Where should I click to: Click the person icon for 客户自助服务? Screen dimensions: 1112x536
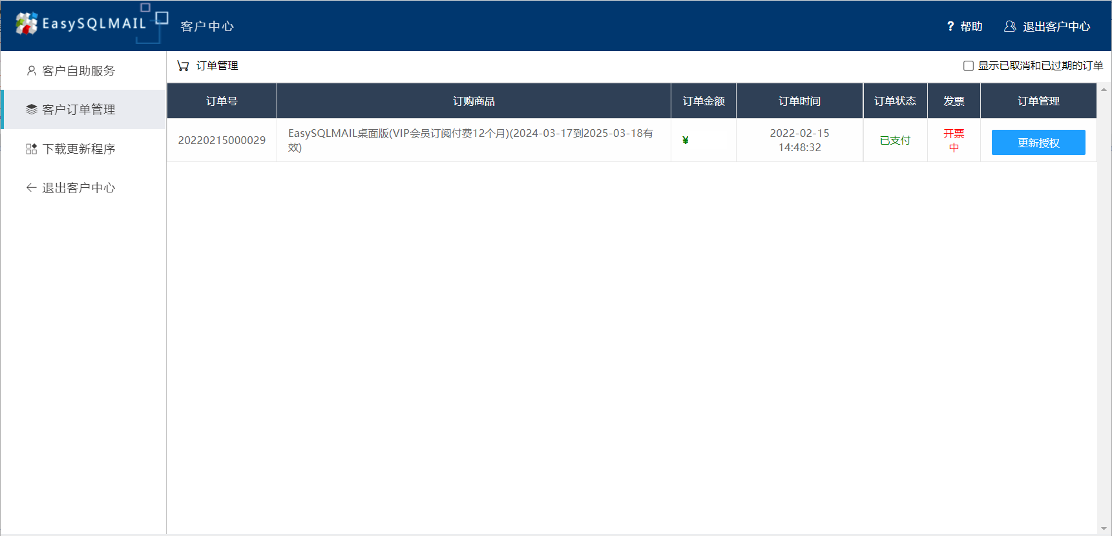31,70
